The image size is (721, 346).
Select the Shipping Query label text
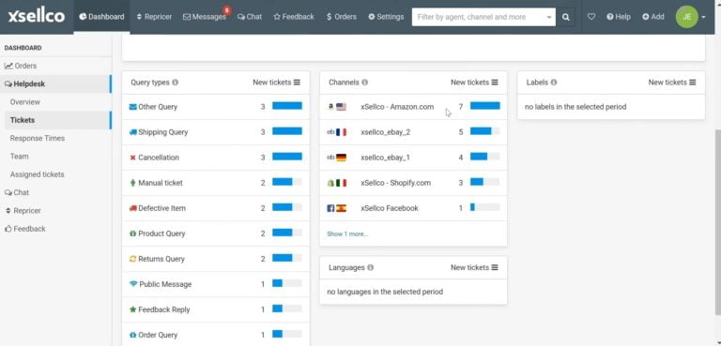(x=162, y=132)
